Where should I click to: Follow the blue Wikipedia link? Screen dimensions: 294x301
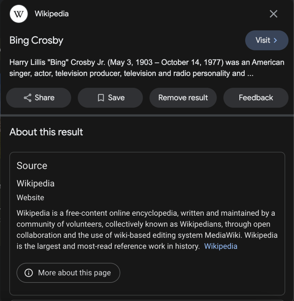pyautogui.click(x=220, y=246)
